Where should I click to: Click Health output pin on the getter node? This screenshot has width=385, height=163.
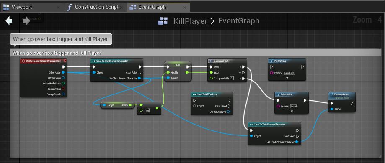130,105
